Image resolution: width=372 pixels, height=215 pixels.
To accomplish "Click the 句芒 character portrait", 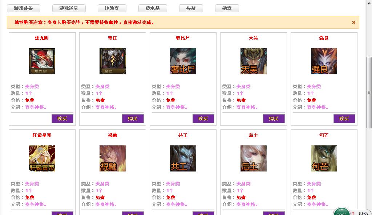I will tap(324, 158).
